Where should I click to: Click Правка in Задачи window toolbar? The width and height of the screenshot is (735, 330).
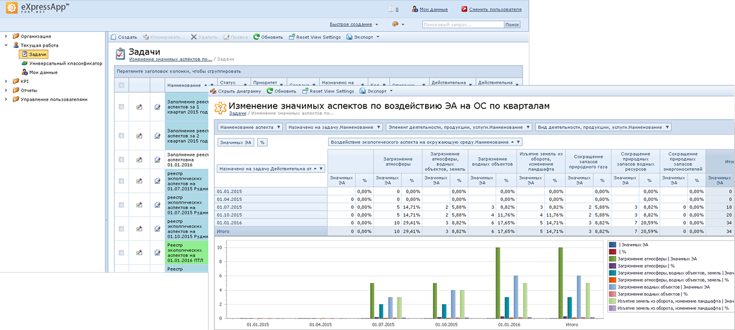tap(235, 37)
